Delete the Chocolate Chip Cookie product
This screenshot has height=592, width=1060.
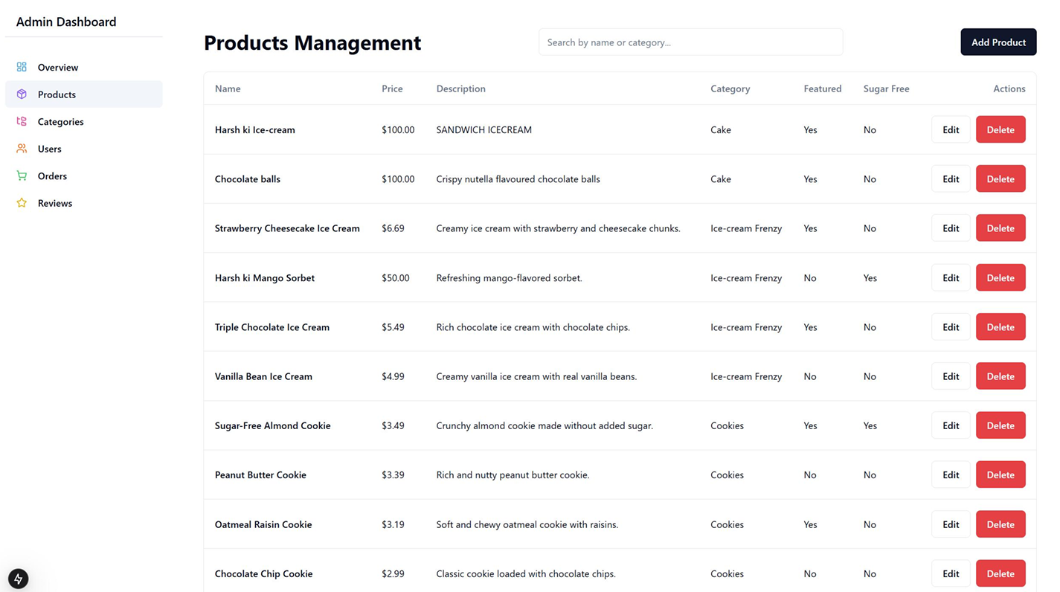click(1000, 573)
